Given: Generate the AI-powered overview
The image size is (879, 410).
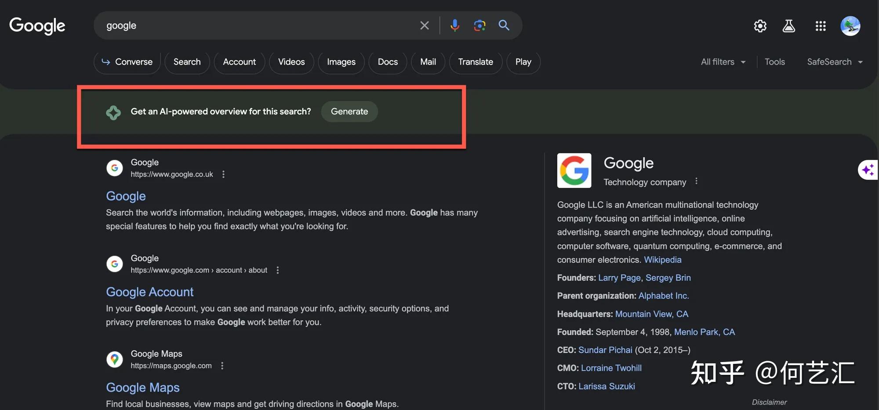Looking at the screenshot, I should coord(349,112).
